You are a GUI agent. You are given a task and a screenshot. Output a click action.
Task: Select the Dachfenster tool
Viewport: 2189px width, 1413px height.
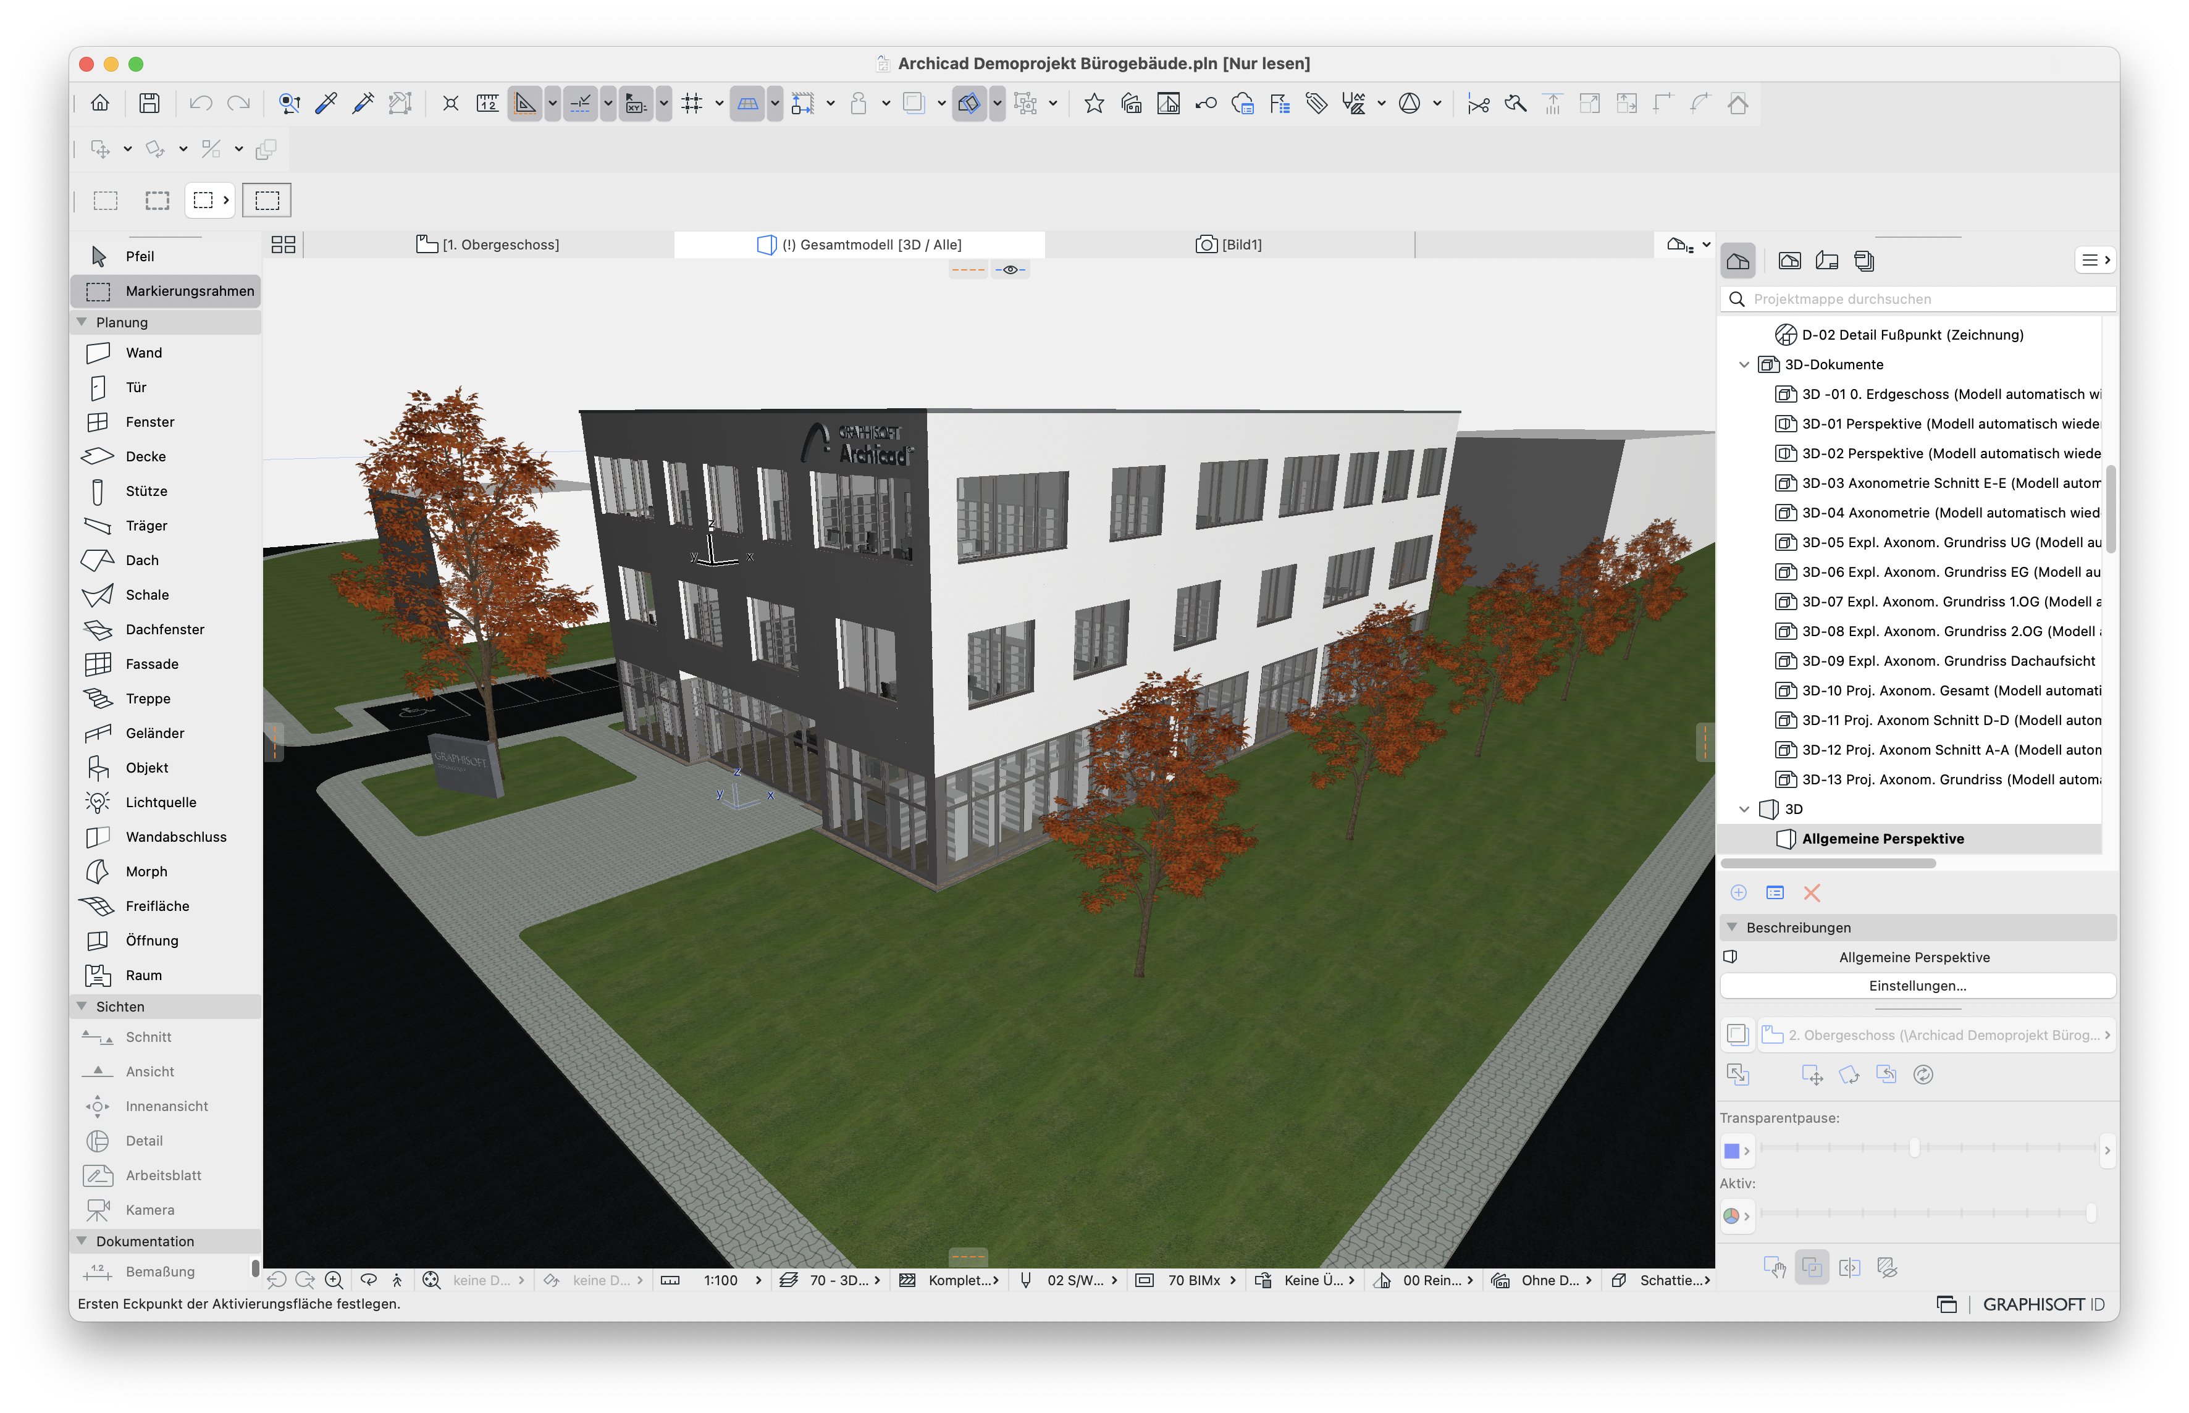pos(165,629)
